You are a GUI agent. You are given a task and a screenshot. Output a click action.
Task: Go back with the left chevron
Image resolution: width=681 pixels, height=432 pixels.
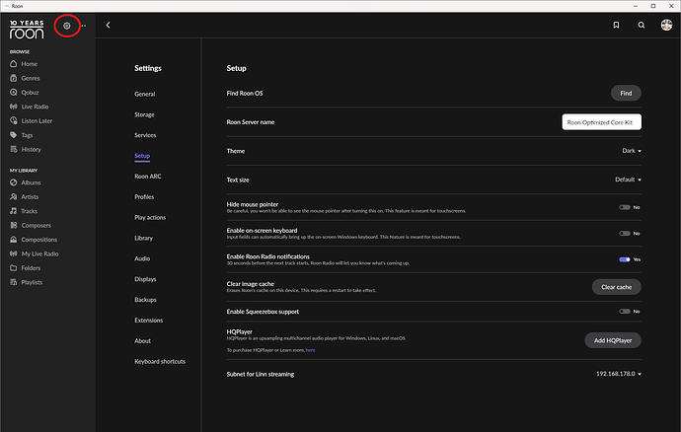coord(109,26)
